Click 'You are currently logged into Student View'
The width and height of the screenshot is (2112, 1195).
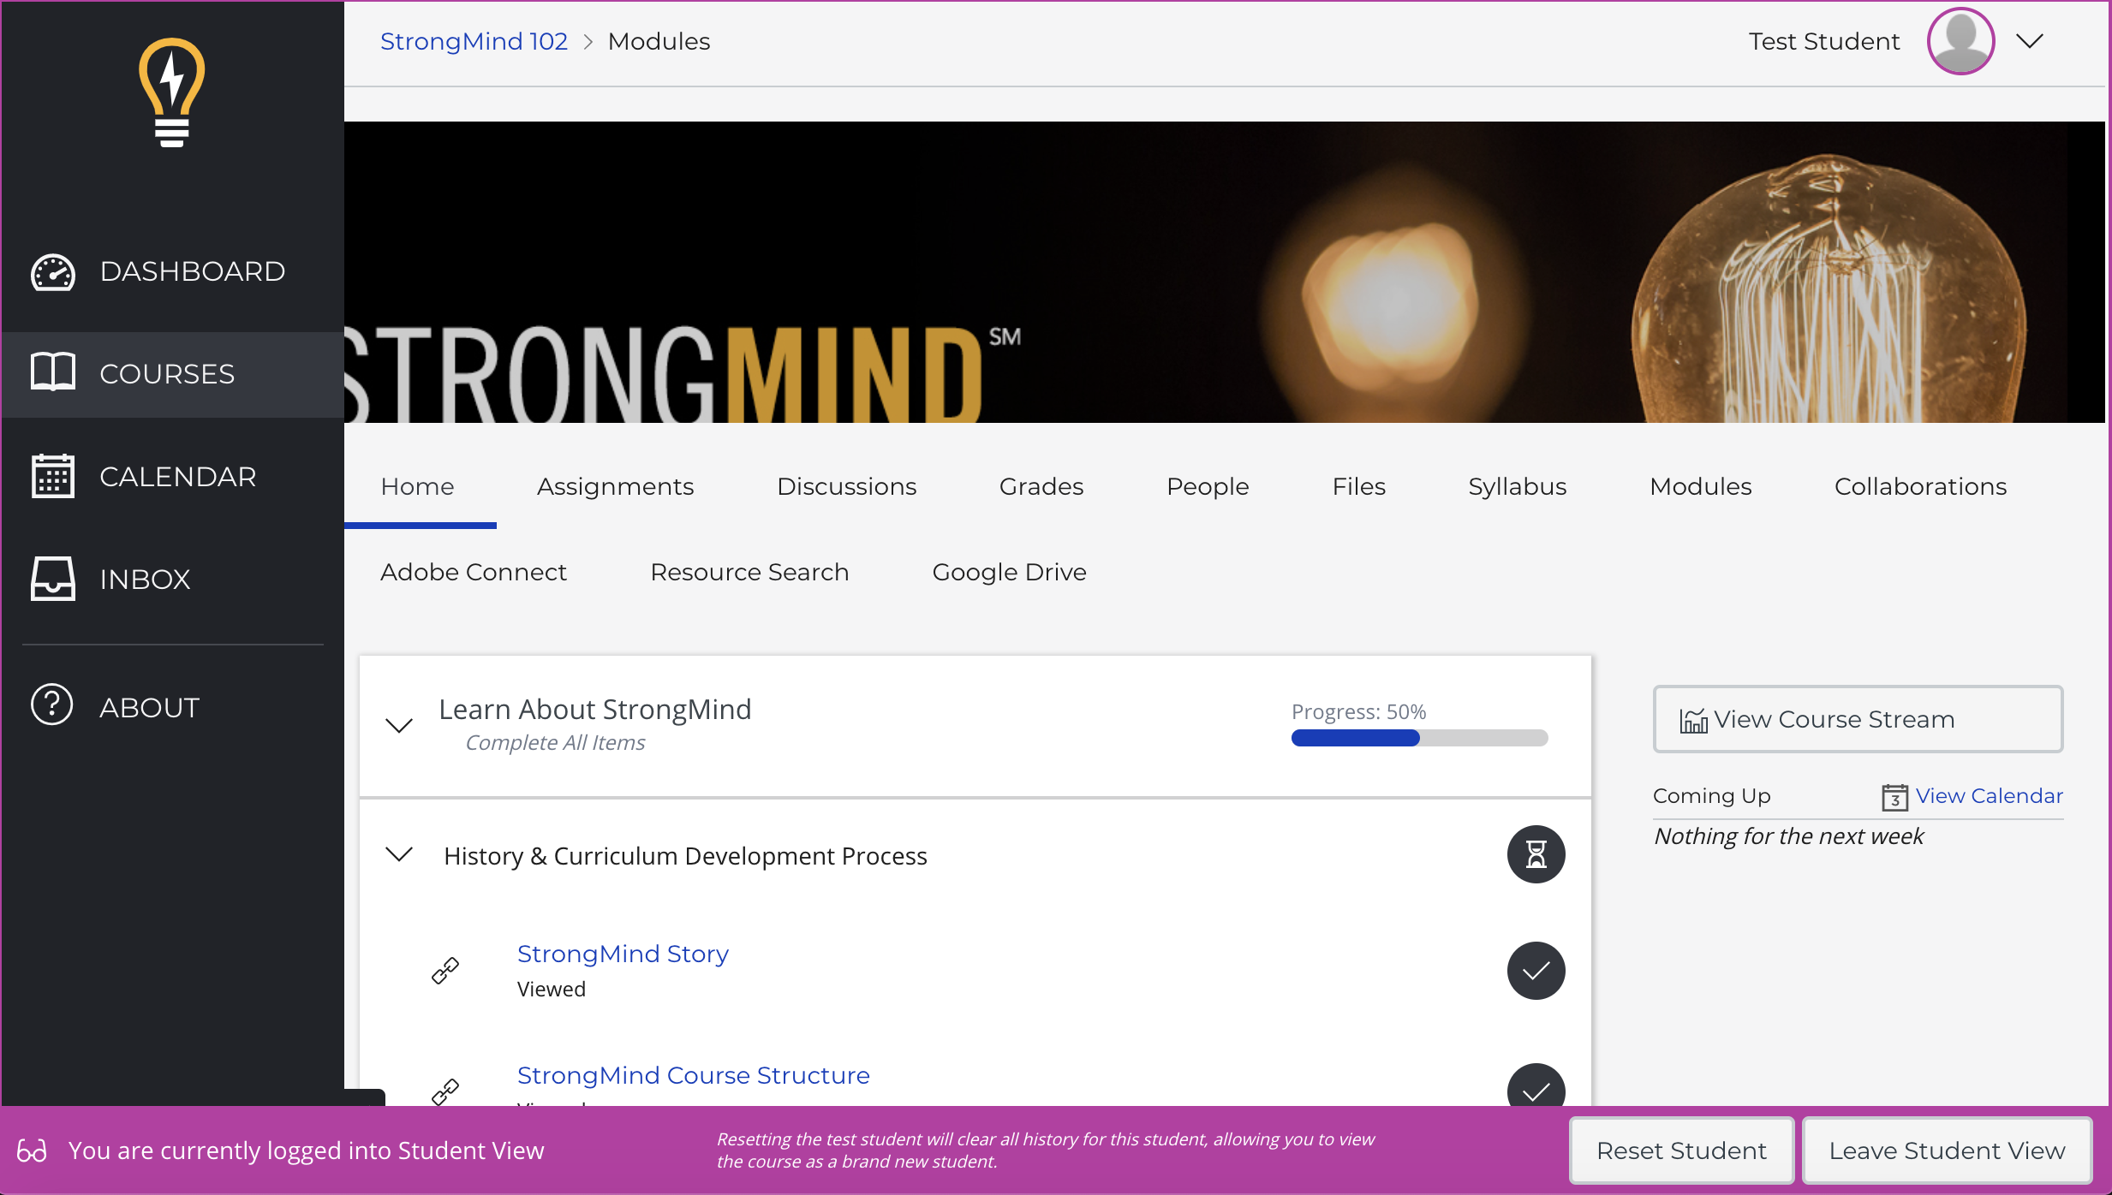click(x=306, y=1150)
